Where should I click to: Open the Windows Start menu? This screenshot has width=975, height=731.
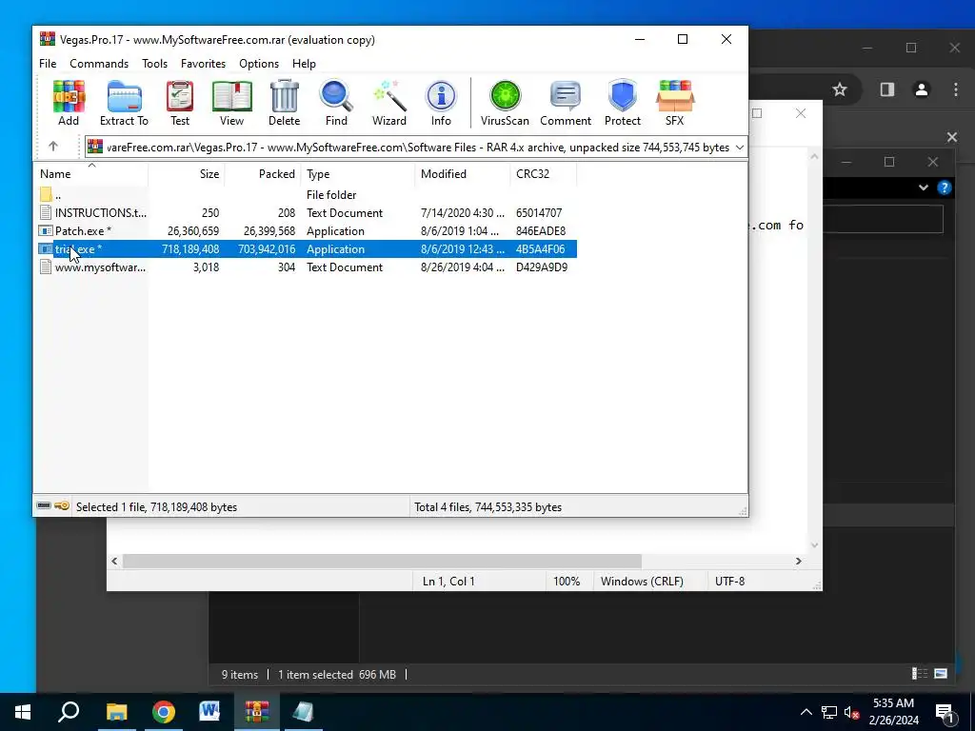[x=23, y=712]
